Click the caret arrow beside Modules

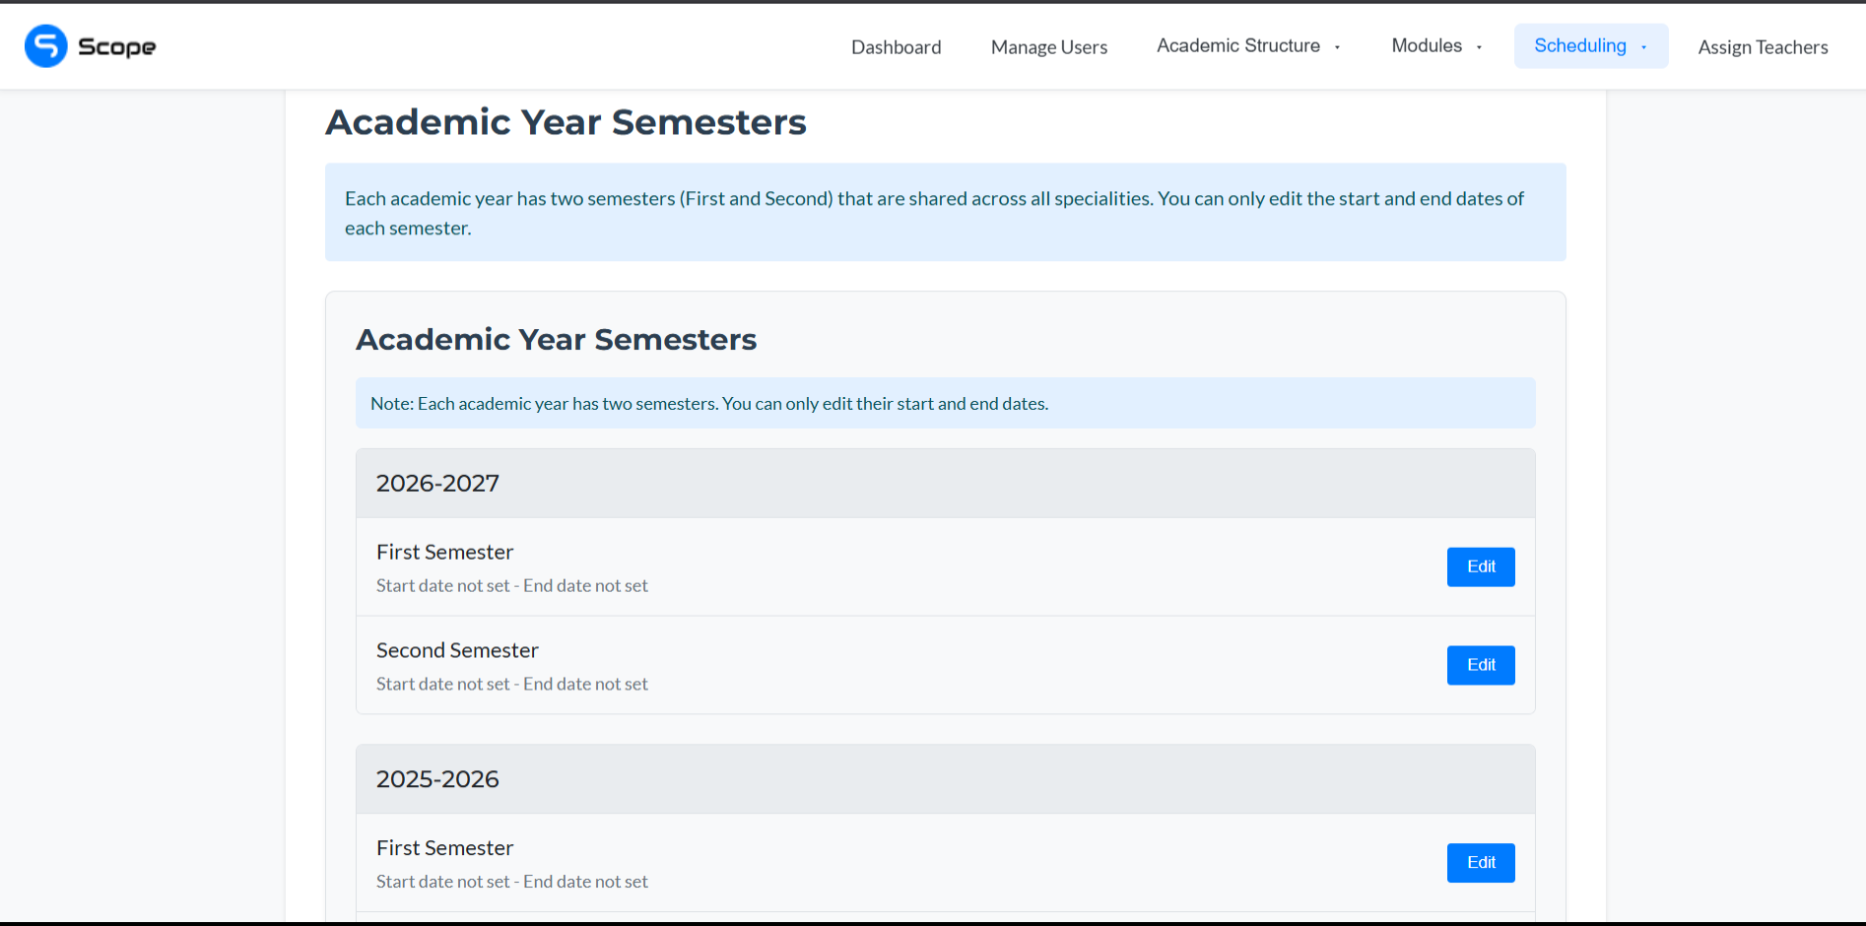click(x=1479, y=47)
